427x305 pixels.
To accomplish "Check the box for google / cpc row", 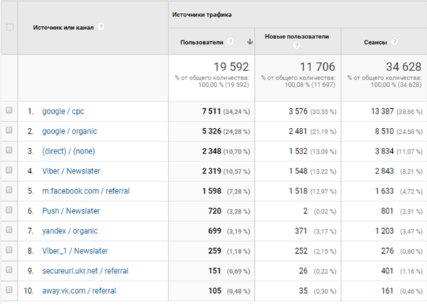I will pos(9,110).
